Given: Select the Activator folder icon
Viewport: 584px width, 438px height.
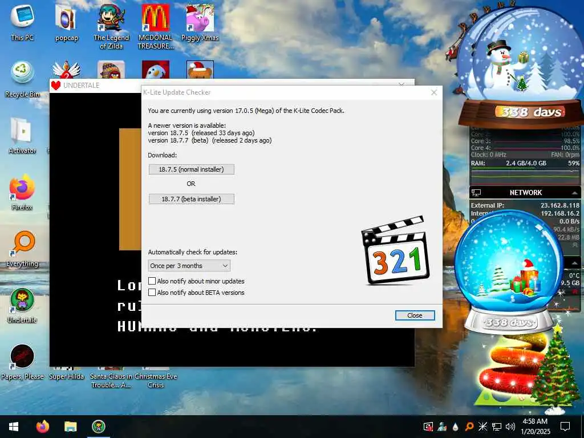Looking at the screenshot, I should pyautogui.click(x=22, y=135).
